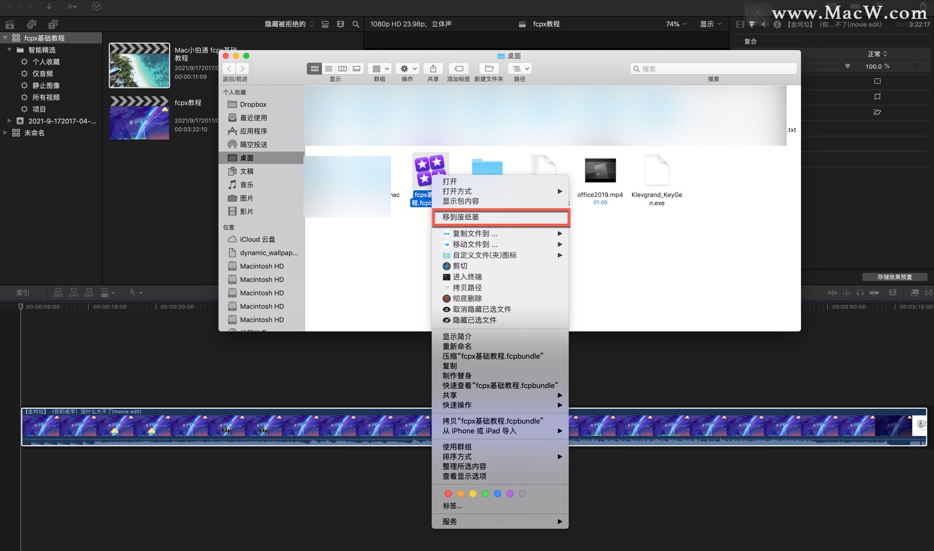
Task: Click the filmstrip view icon in browser
Action: click(341, 24)
